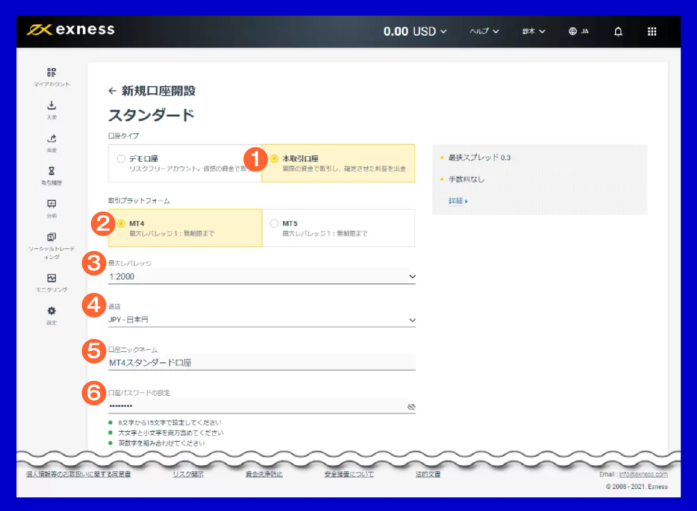This screenshot has height=511, width=697.
Task: Open the 鈴木 user menu dropdown
Action: [x=534, y=31]
